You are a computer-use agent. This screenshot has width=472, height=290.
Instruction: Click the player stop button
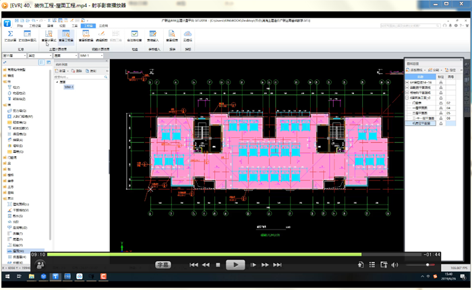point(218,264)
